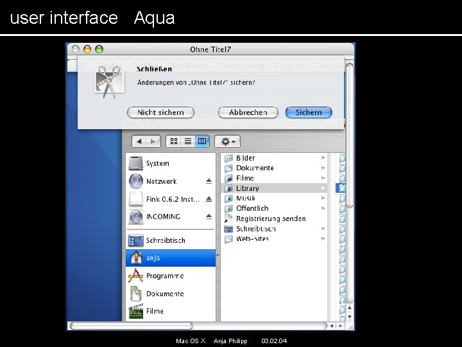462x347 pixels.
Task: Go back with the Finder back arrow
Action: pos(139,141)
